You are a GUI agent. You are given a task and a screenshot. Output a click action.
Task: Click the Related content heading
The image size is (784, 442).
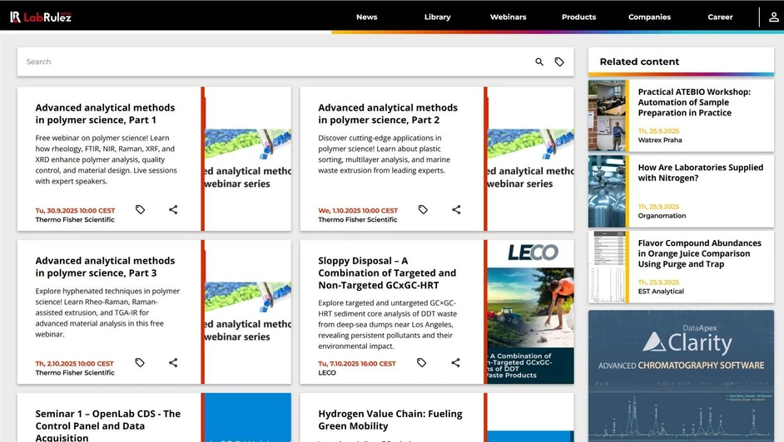[x=639, y=61]
